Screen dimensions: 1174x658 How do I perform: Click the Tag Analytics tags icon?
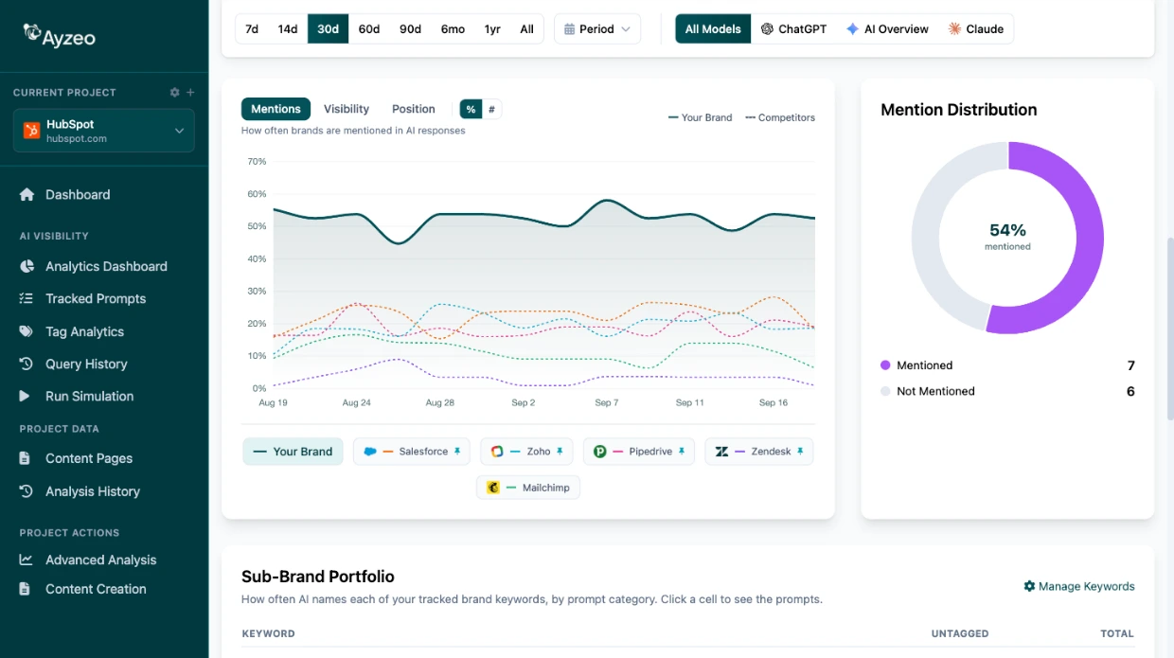pyautogui.click(x=27, y=331)
